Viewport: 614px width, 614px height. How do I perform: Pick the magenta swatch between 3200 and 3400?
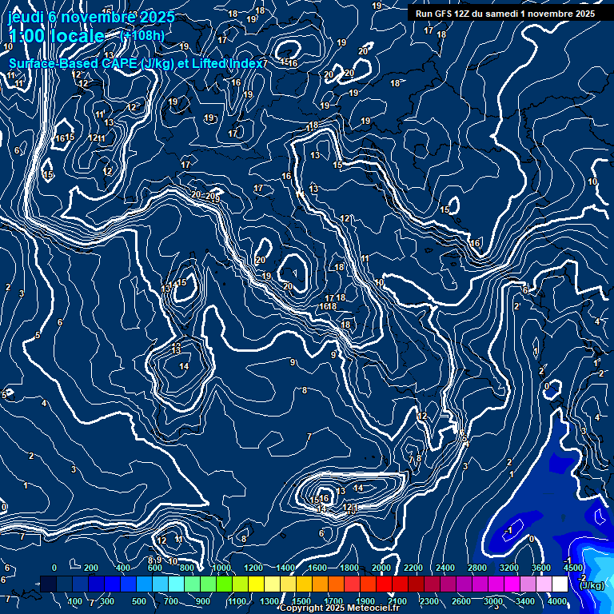click(x=512, y=584)
